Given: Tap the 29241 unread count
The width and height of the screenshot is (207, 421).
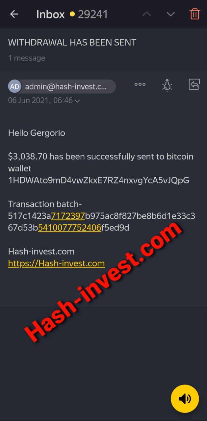Looking at the screenshot, I should click(93, 14).
